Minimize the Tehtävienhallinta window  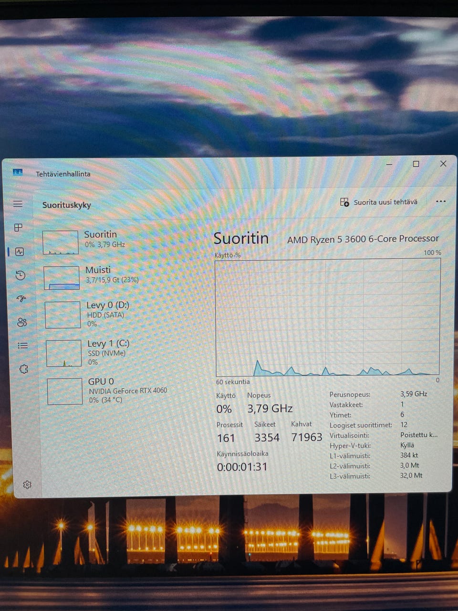coord(389,164)
